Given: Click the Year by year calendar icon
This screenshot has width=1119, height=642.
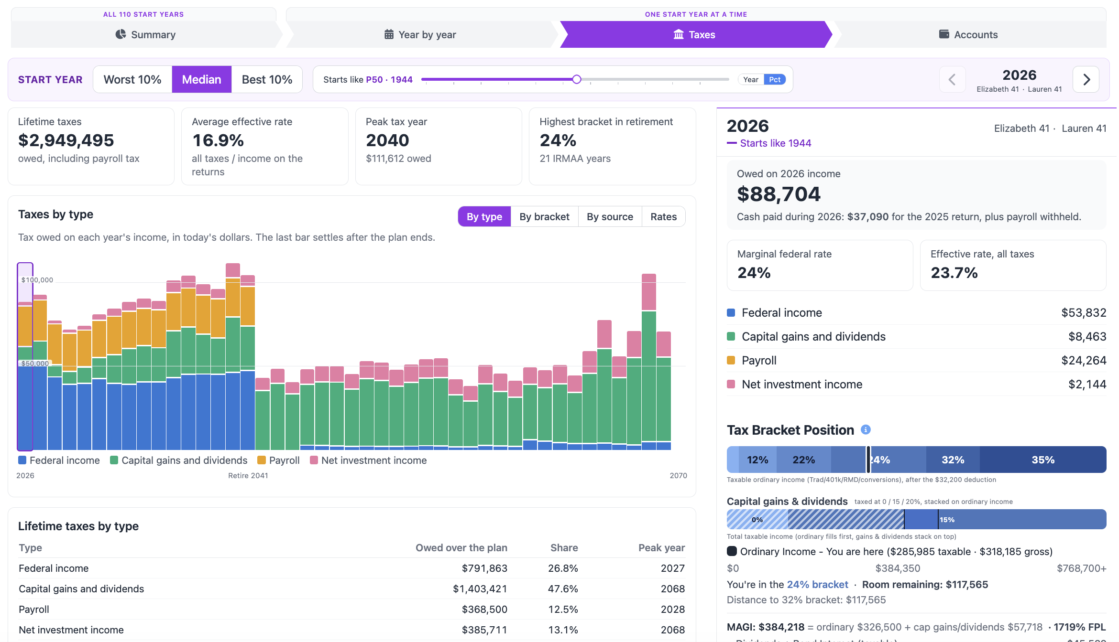Looking at the screenshot, I should tap(389, 34).
